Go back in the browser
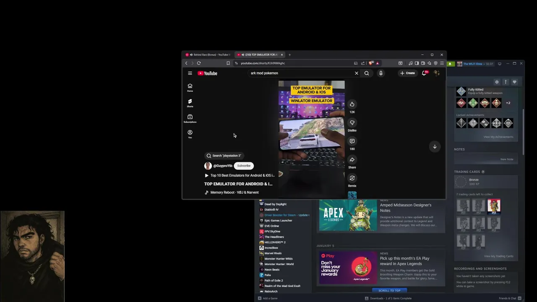The width and height of the screenshot is (537, 302). click(186, 63)
